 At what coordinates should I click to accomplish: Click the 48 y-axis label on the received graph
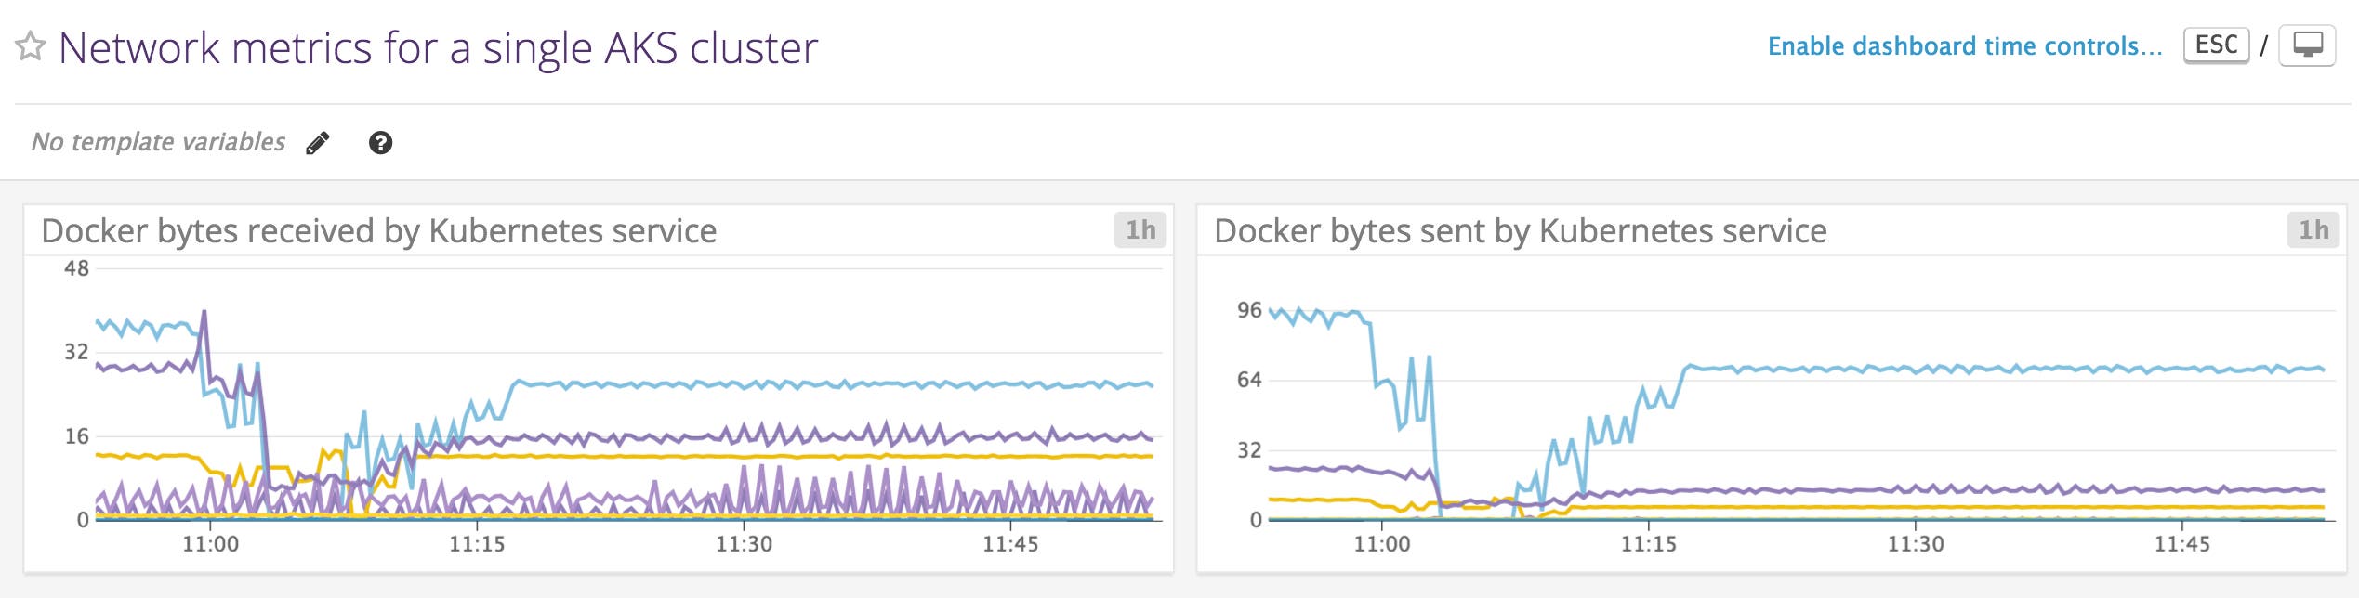point(76,268)
